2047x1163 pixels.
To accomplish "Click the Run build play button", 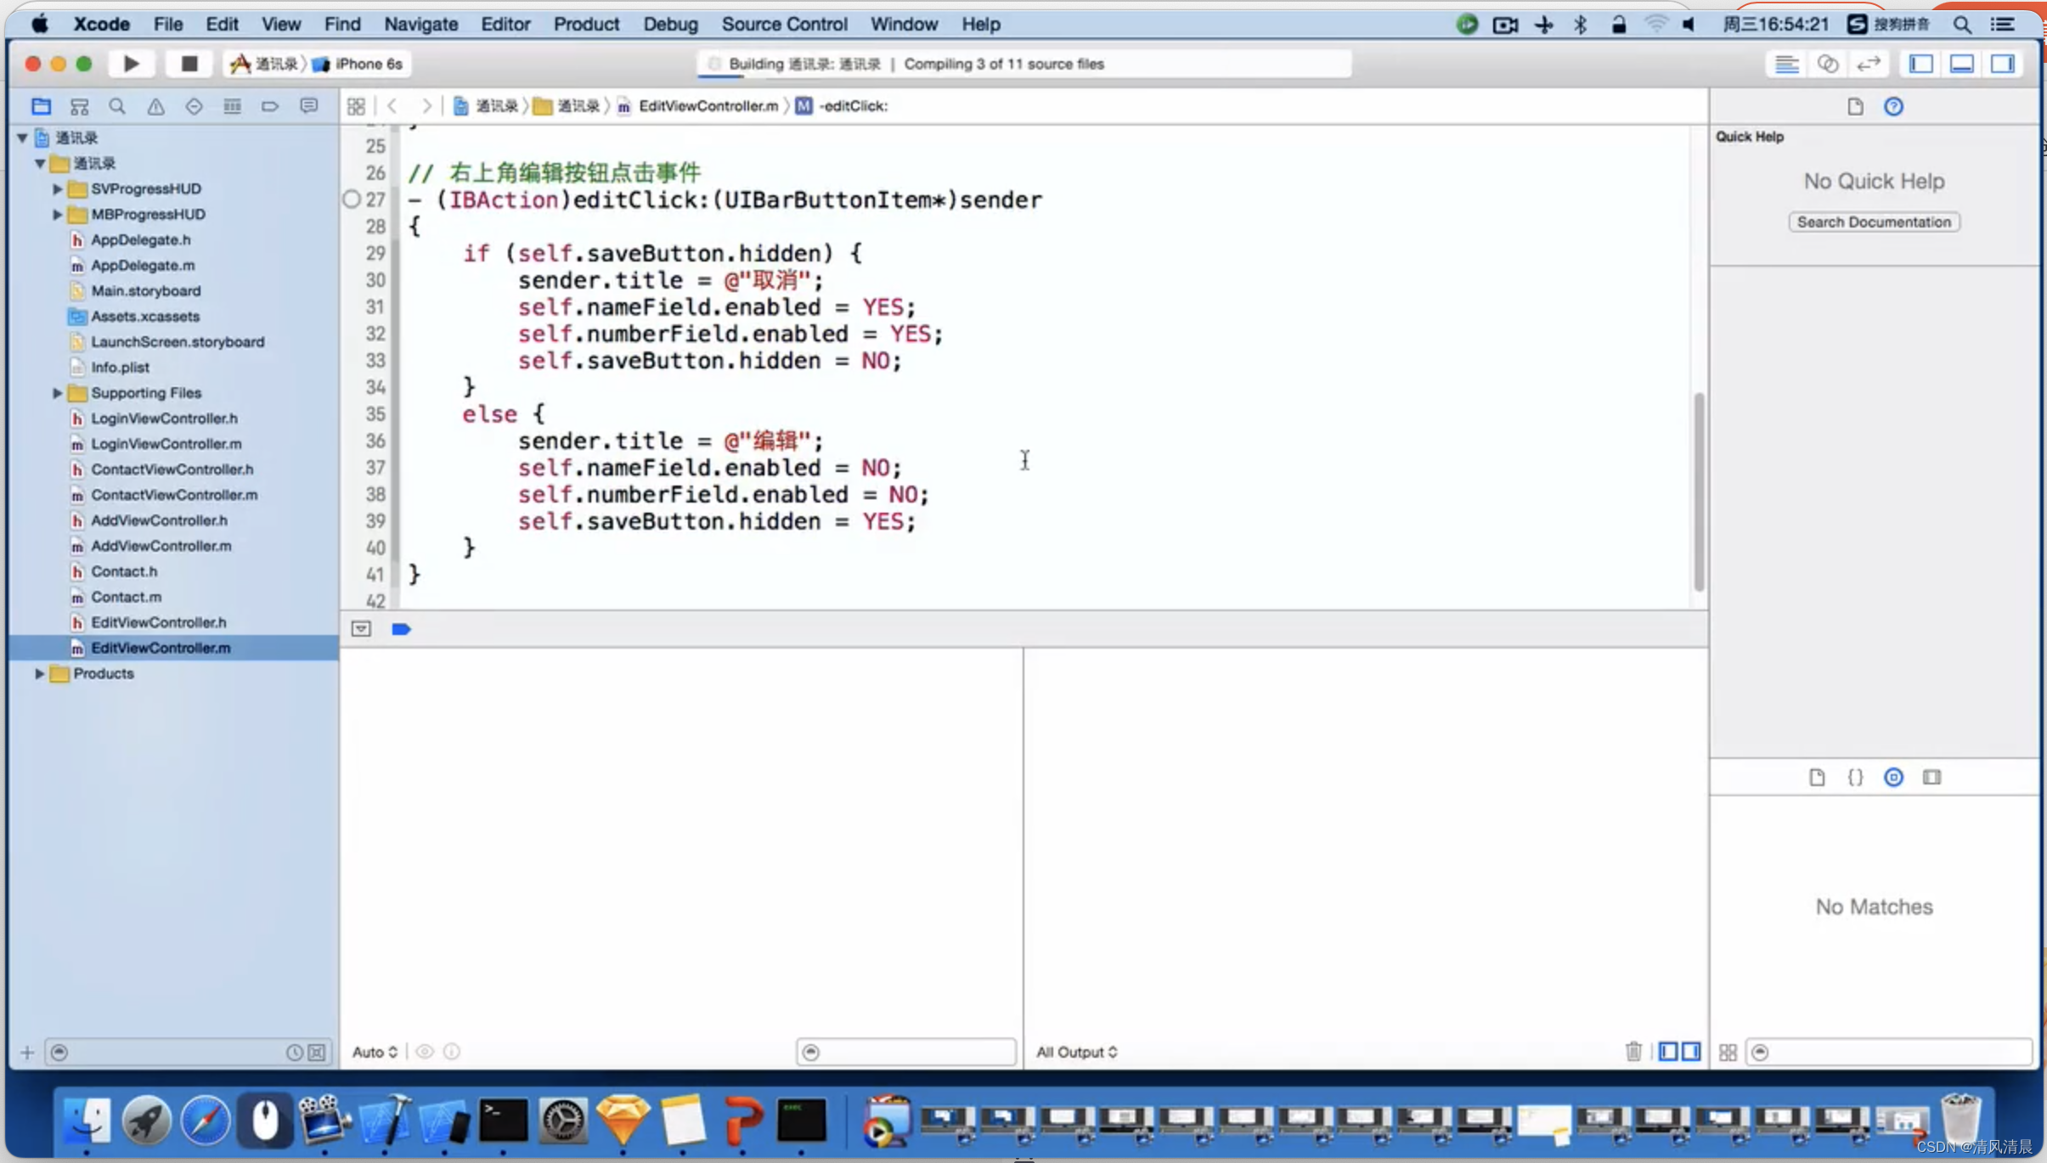I will [x=131, y=64].
